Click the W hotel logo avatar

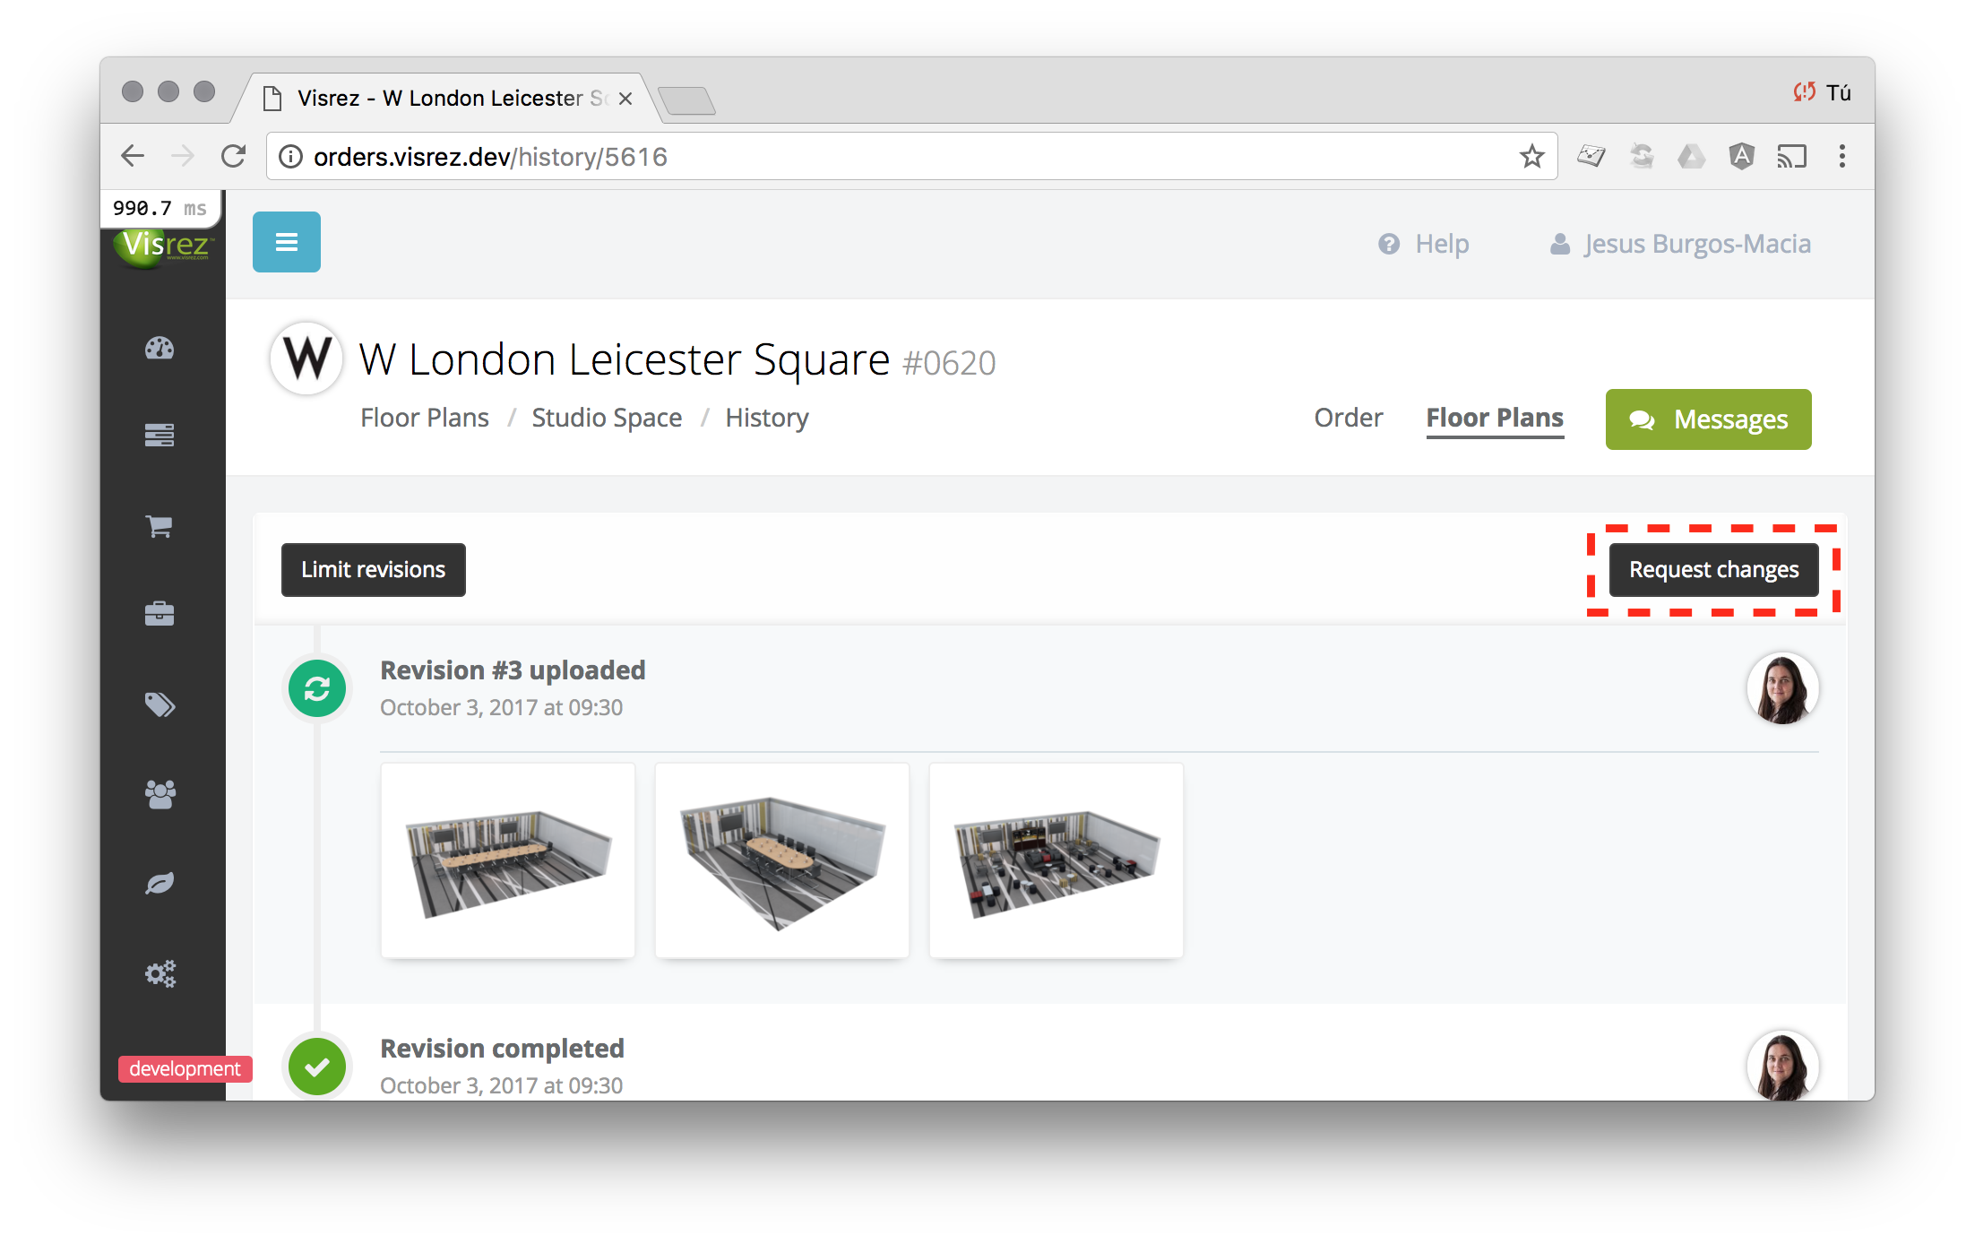pyautogui.click(x=306, y=359)
